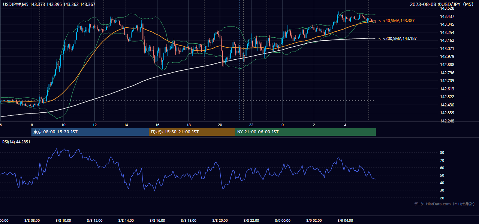The height and width of the screenshot is (224, 479).
Task: Click price level 143.071 on the axis
Action: pos(447,49)
